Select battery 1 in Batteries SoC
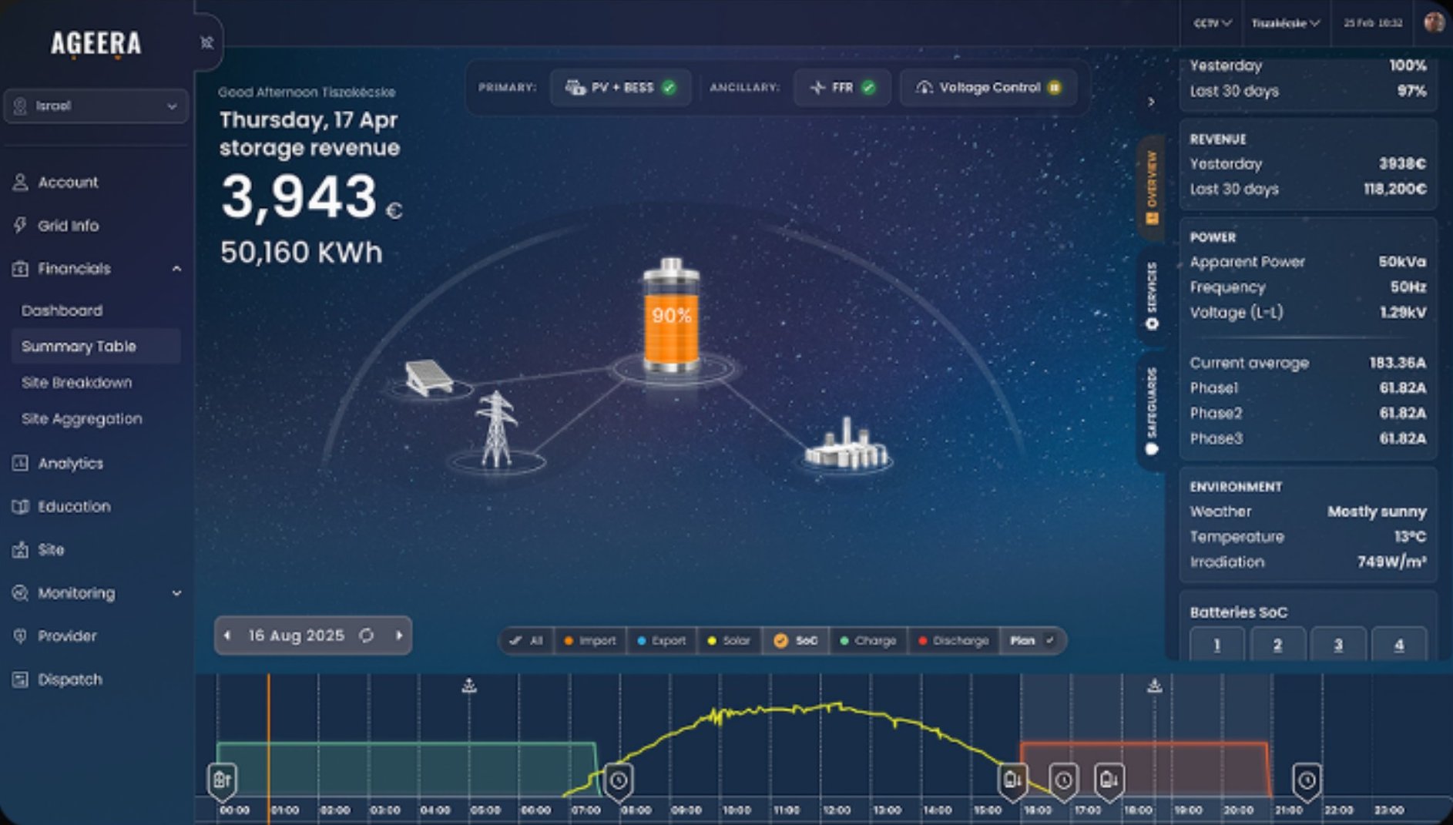The image size is (1453, 825). (x=1217, y=645)
